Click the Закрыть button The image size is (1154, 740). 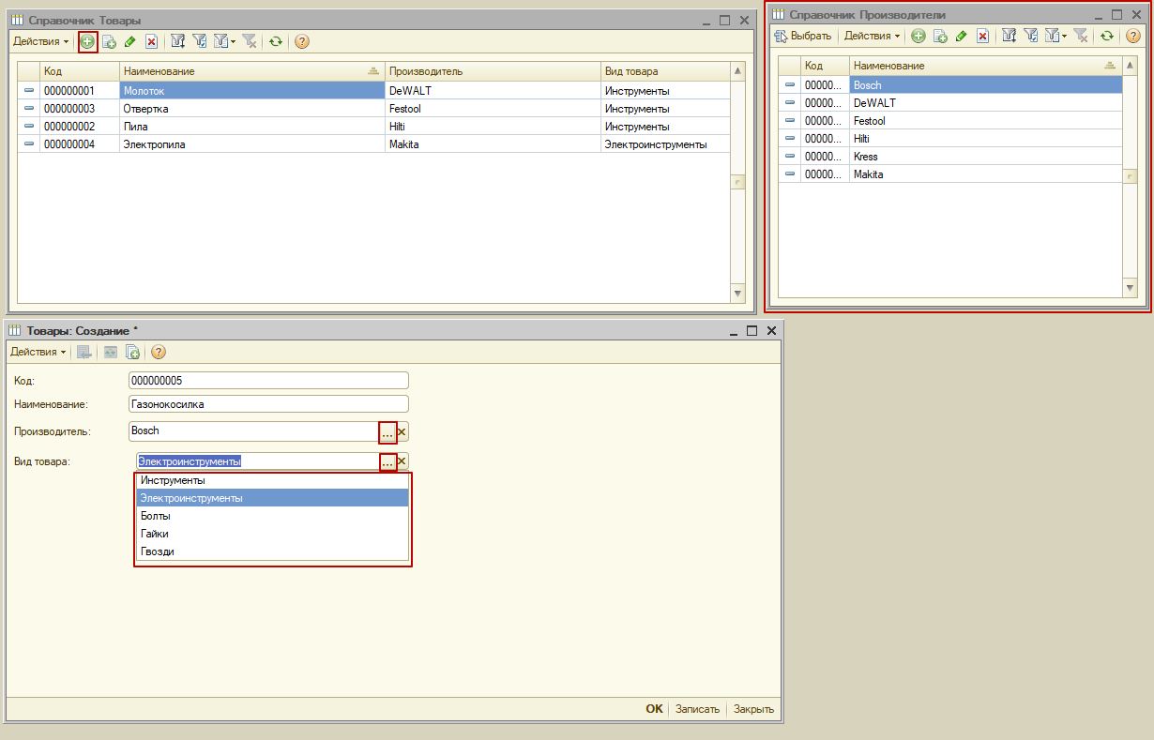(x=753, y=709)
